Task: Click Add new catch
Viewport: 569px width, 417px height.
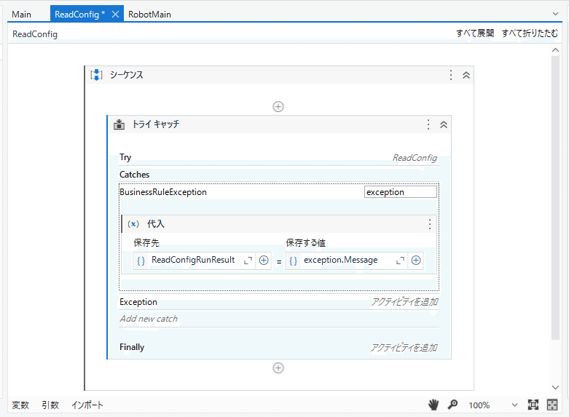Action: [x=149, y=319]
